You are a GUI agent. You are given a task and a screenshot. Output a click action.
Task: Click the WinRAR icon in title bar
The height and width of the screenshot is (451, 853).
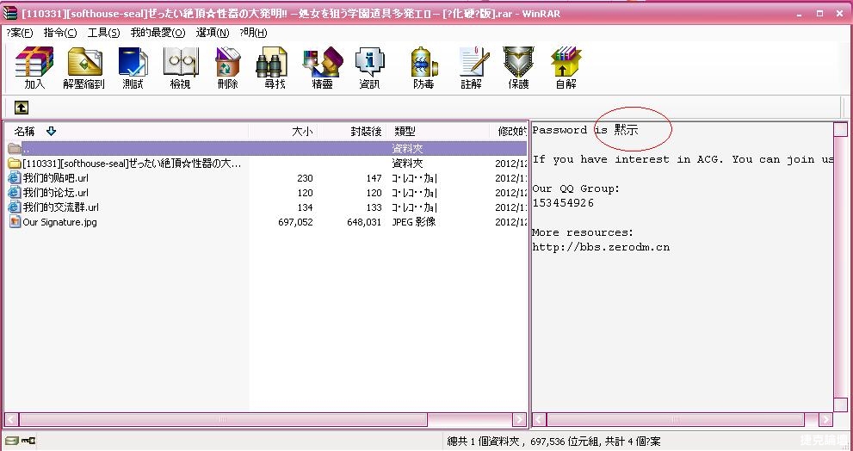pyautogui.click(x=9, y=13)
